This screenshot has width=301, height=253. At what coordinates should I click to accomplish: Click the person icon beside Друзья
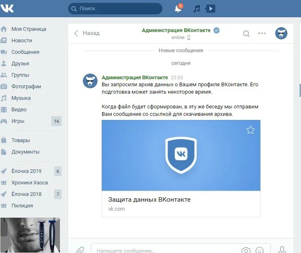4,63
